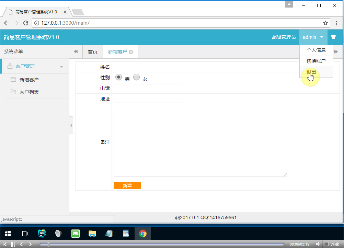Launch WebStorm from the taskbar
Image resolution: width=344 pixels, height=248 pixels.
[41, 233]
